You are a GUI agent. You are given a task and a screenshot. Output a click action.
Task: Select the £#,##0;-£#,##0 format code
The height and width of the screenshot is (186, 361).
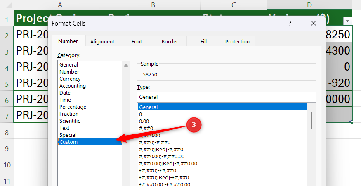click(222, 171)
